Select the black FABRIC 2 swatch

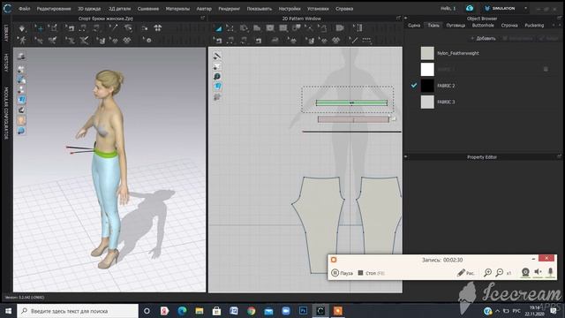[427, 86]
